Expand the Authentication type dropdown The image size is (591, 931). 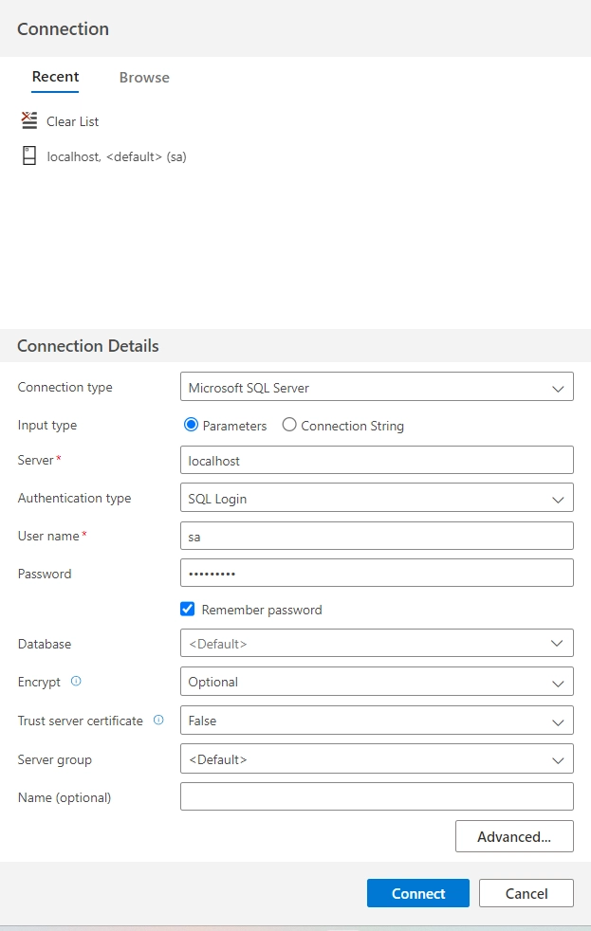(x=377, y=498)
